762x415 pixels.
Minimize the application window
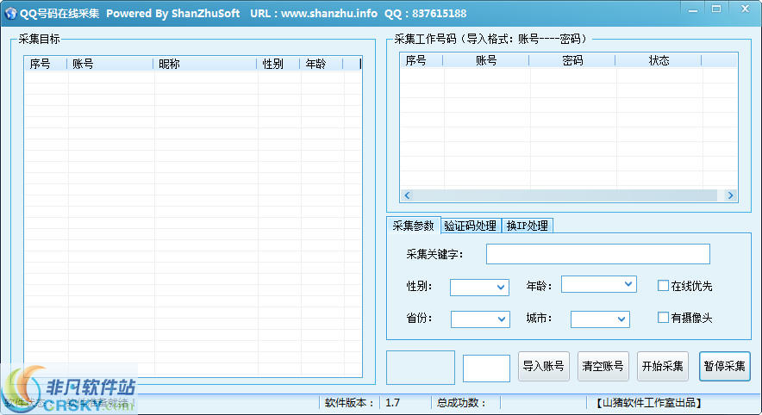693,9
